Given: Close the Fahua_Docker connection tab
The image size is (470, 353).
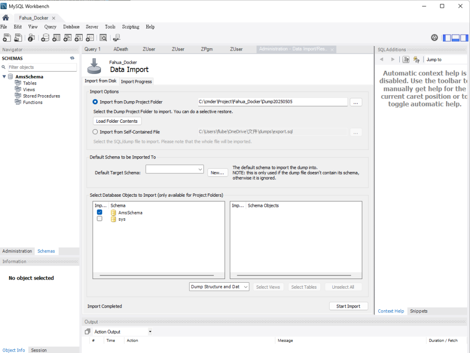Looking at the screenshot, I should click(x=54, y=18).
